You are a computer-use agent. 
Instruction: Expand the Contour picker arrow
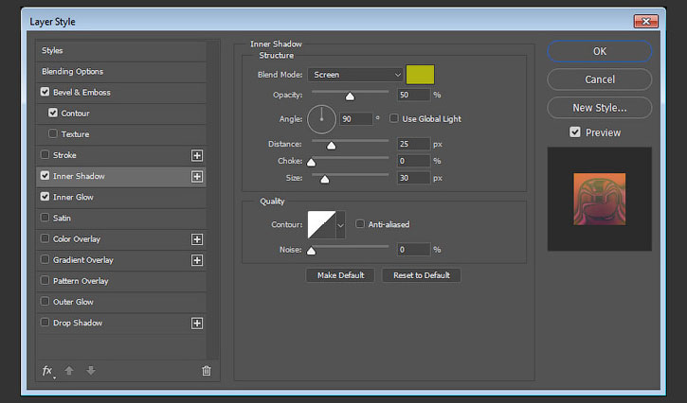tap(340, 225)
